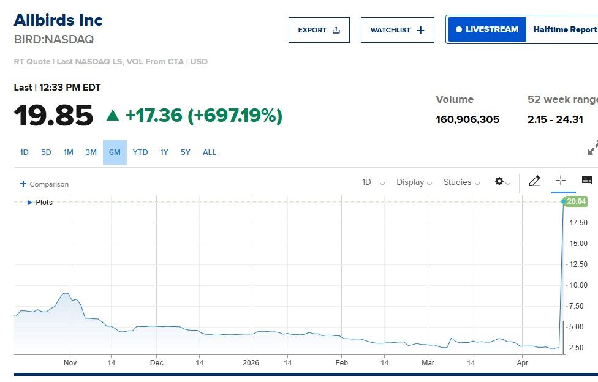Open the Display dropdown
The image size is (598, 382).
click(x=414, y=182)
